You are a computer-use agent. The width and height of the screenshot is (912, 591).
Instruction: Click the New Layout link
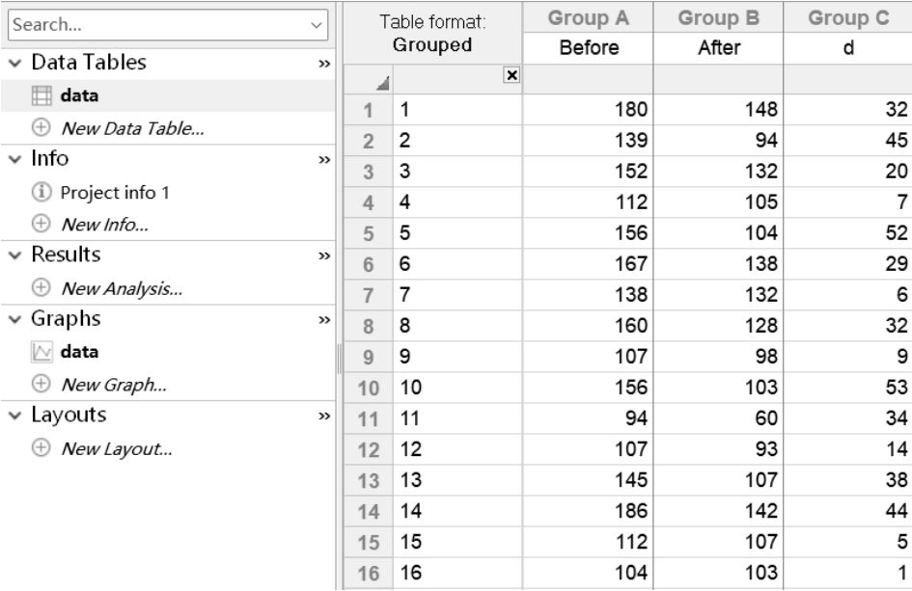[x=116, y=448]
